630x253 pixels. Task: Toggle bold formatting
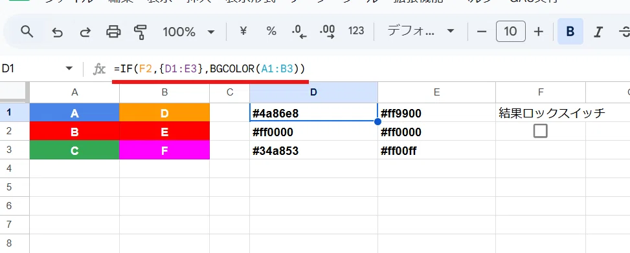click(570, 31)
